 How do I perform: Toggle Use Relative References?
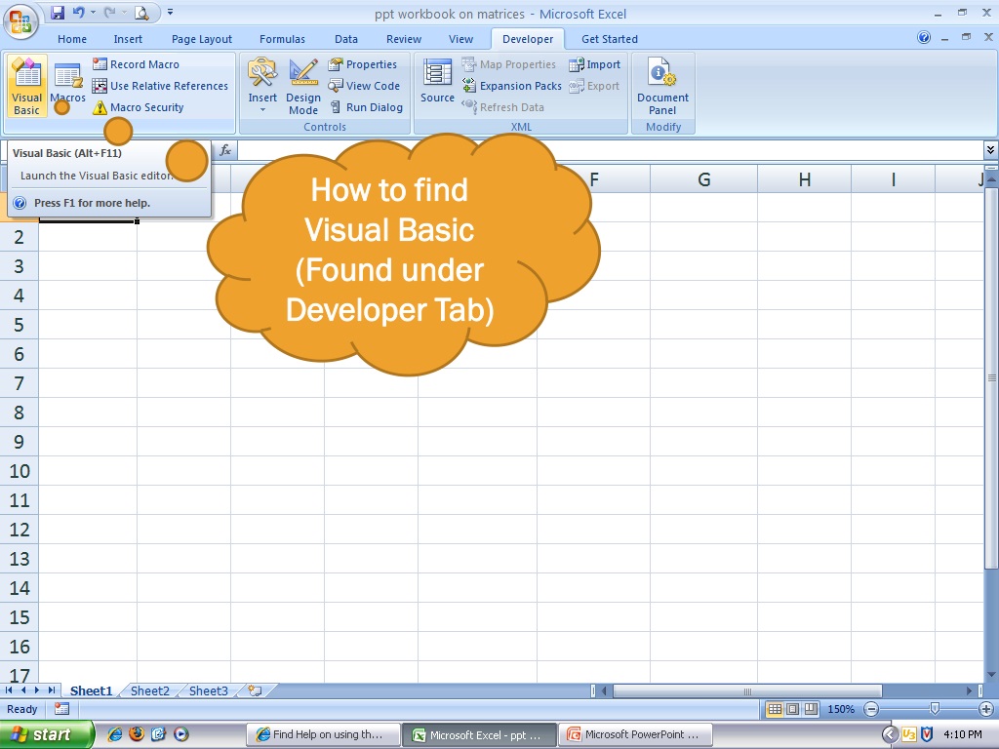(x=160, y=86)
